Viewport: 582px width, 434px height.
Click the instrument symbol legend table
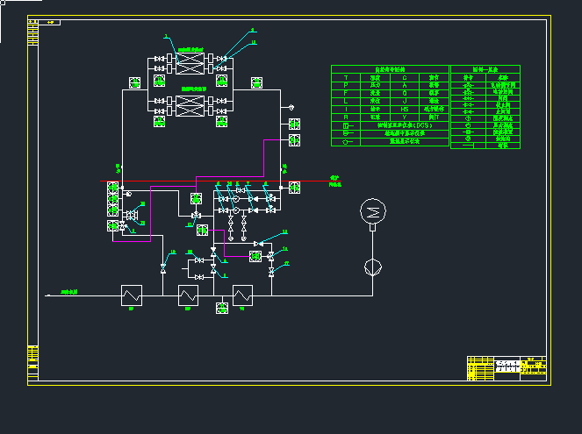(388, 105)
